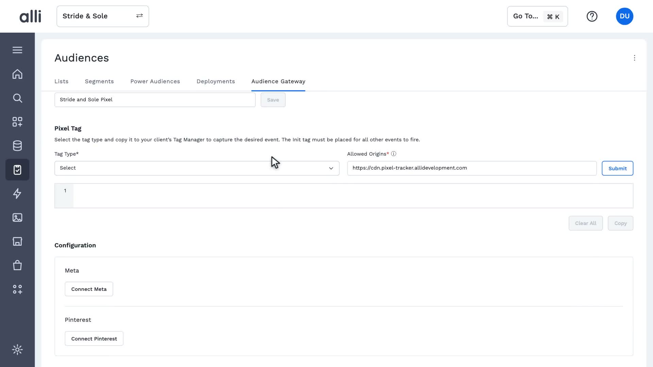Expand the Tag Type Select dropdown
The width and height of the screenshot is (653, 367).
pyautogui.click(x=197, y=168)
